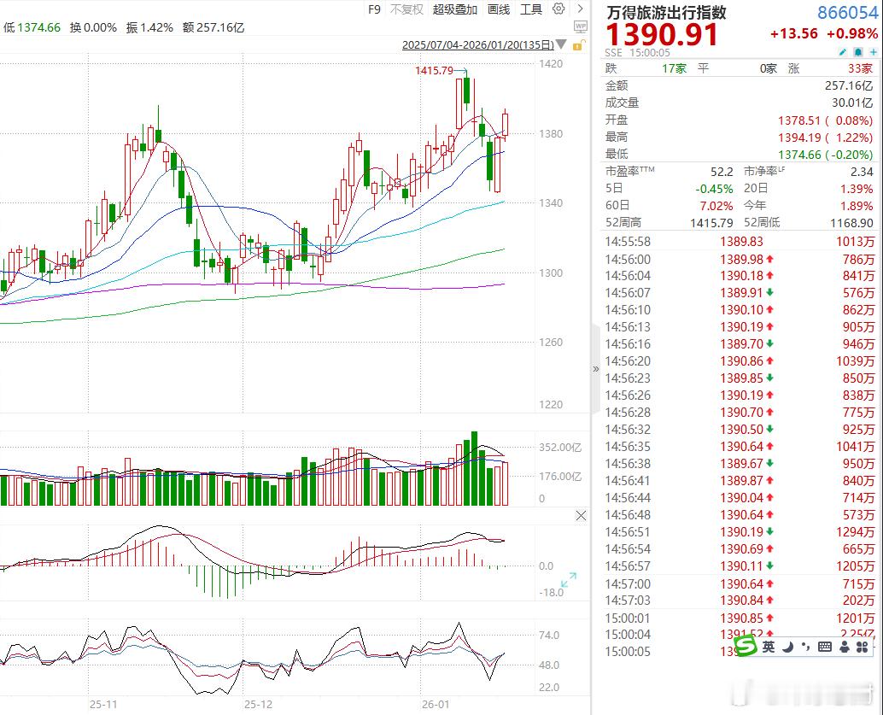Screen dimensions: 883x715
Task: Expand MACD pane with diagonal arrows icon
Action: click(569, 580)
